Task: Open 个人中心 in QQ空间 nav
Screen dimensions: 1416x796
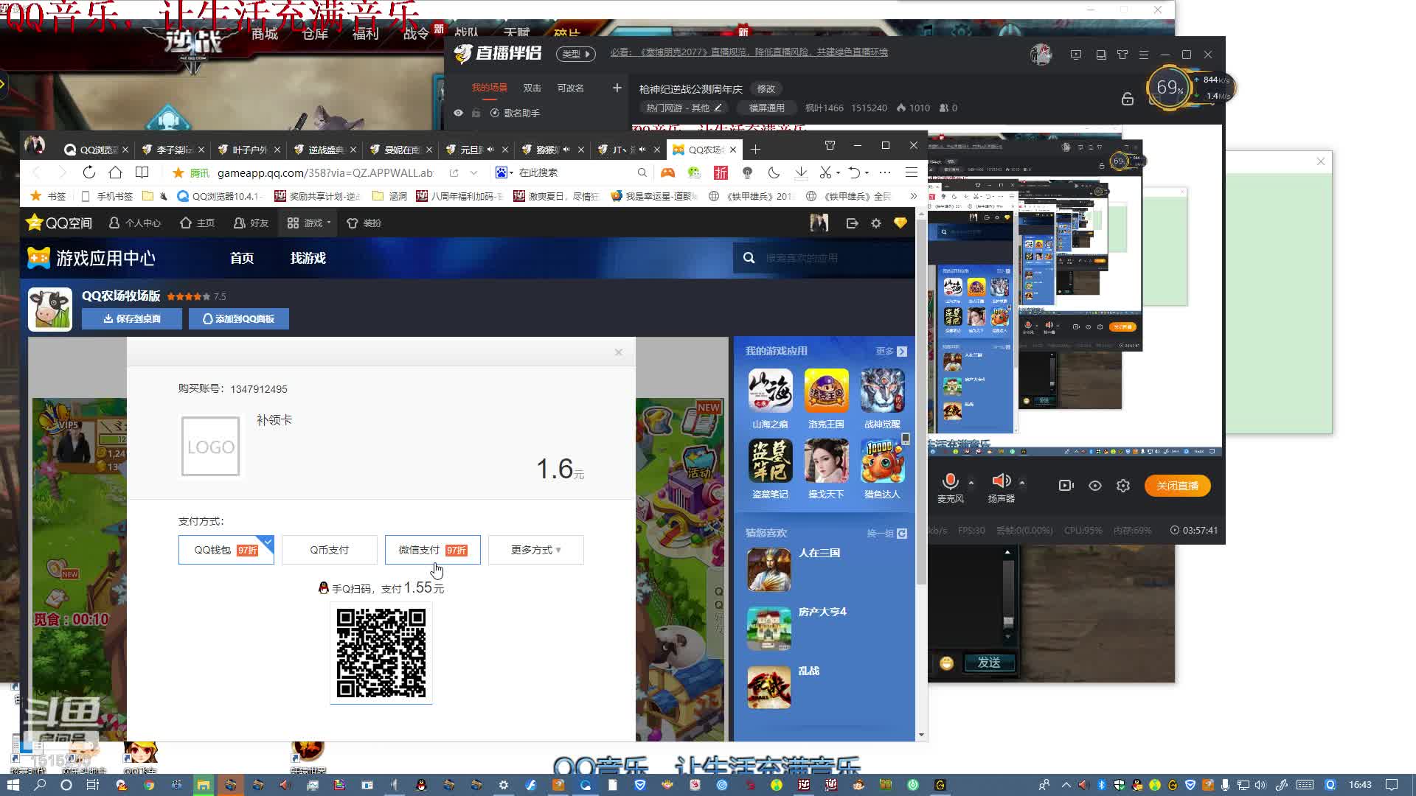Action: tap(135, 223)
